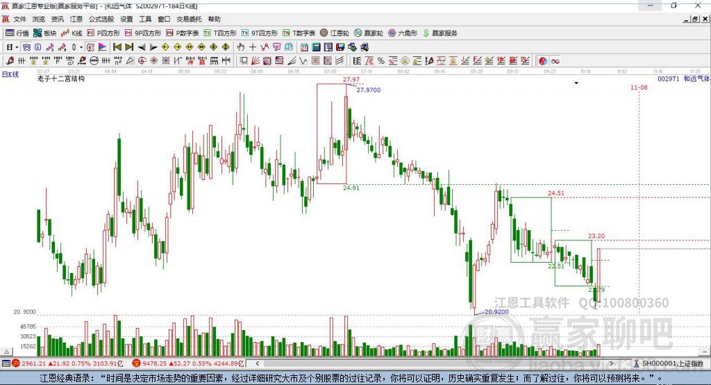The height and width of the screenshot is (385, 711).
Task: Open the 文件 menu
Action: click(20, 19)
